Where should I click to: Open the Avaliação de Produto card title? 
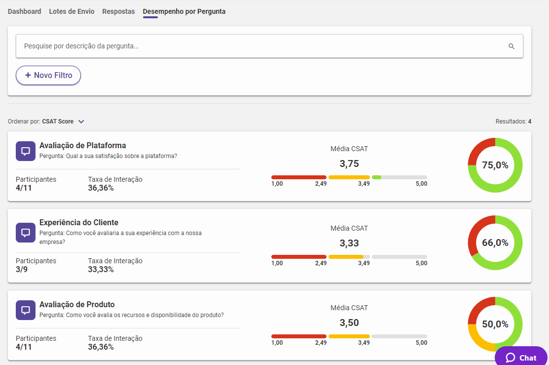[x=77, y=305]
